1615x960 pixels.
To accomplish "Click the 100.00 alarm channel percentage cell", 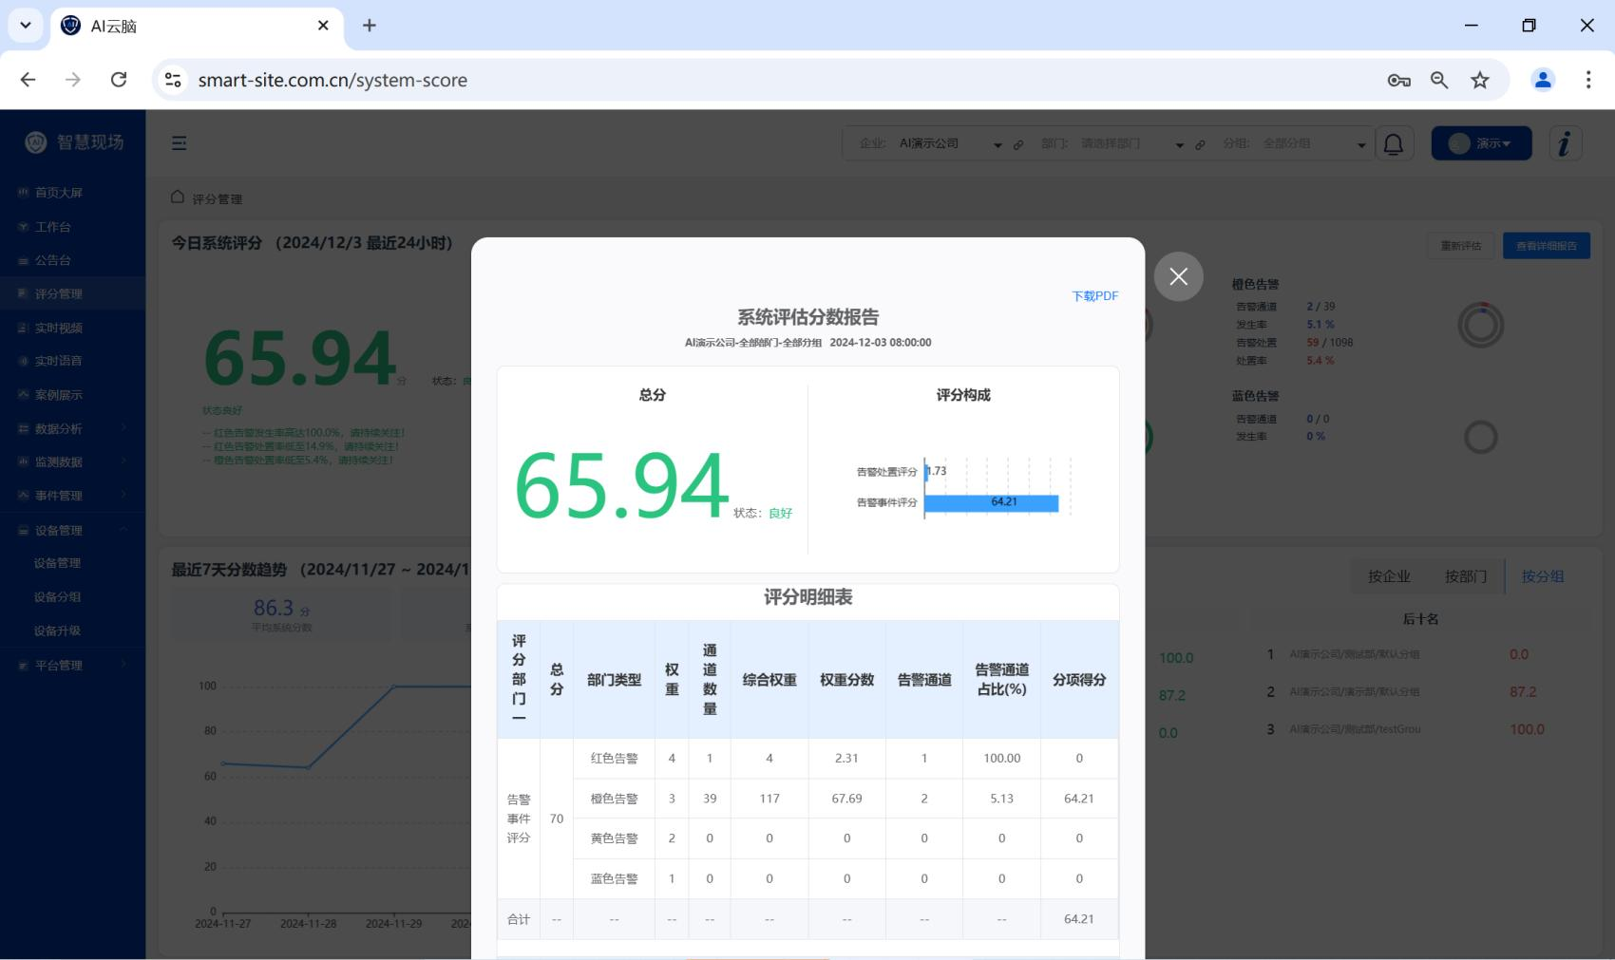I will pos(1001,759).
